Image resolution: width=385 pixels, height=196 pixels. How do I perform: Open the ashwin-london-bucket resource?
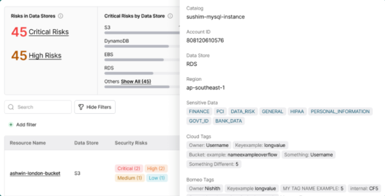[x=35, y=173]
